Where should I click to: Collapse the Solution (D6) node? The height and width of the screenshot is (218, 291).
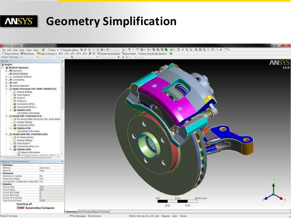10,149
